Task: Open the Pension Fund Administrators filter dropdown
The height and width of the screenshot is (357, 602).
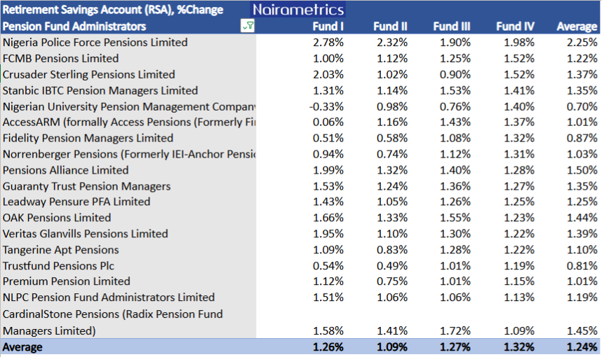Action: pos(248,26)
